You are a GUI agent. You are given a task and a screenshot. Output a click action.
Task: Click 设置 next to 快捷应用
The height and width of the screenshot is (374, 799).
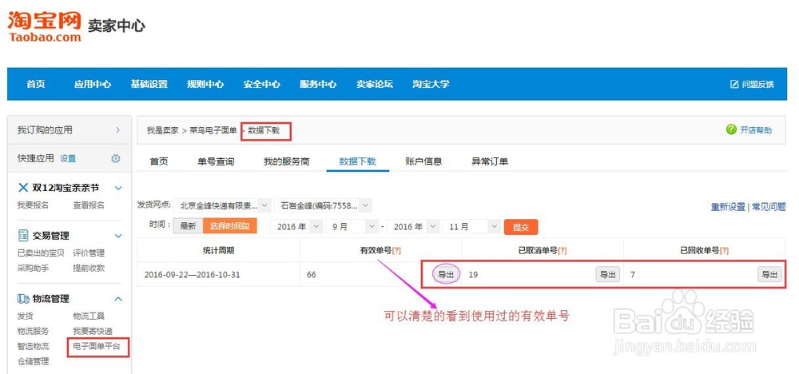coord(68,158)
